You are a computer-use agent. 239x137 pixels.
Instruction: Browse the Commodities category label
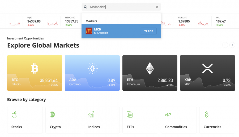point(176,127)
